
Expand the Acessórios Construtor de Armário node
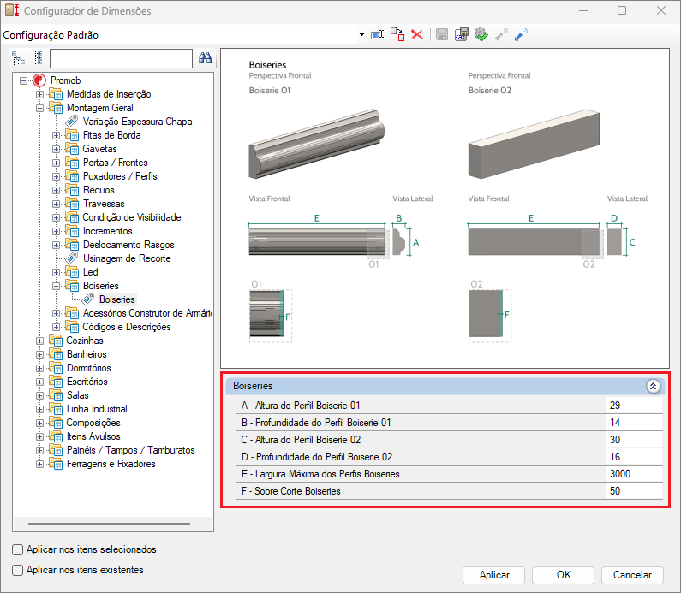(56, 313)
